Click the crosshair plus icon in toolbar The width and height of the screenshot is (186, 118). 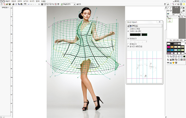39,4
